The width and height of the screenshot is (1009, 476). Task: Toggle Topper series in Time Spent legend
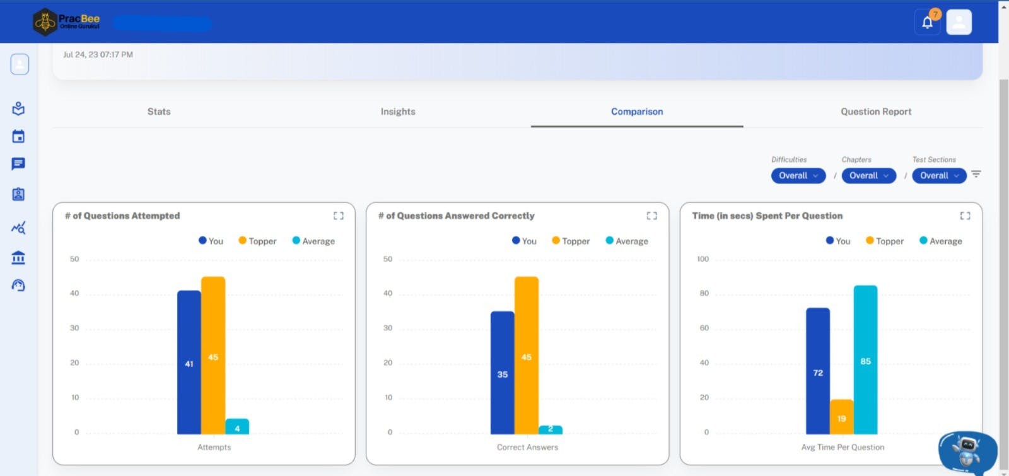tap(885, 241)
